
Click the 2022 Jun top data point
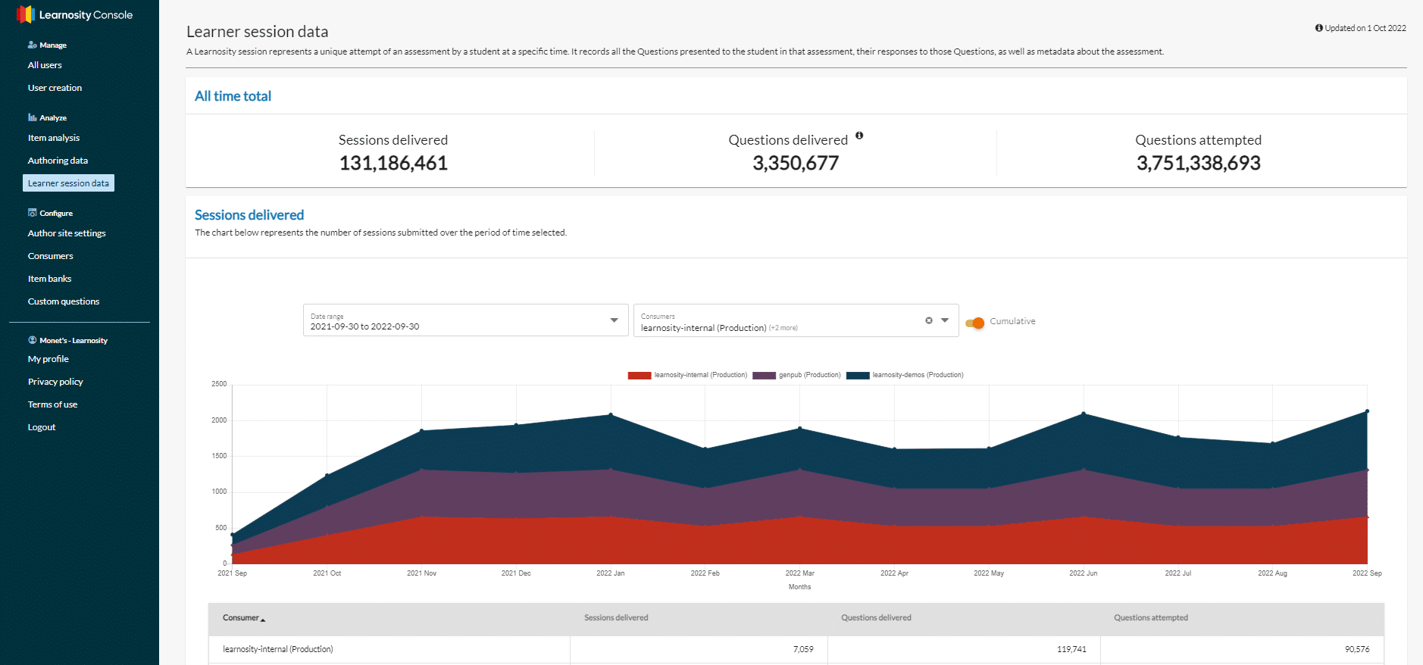[1084, 414]
